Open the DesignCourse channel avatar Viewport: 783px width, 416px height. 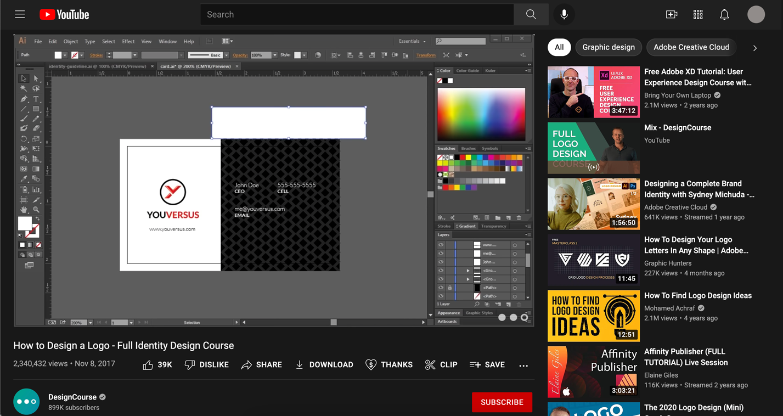26,402
